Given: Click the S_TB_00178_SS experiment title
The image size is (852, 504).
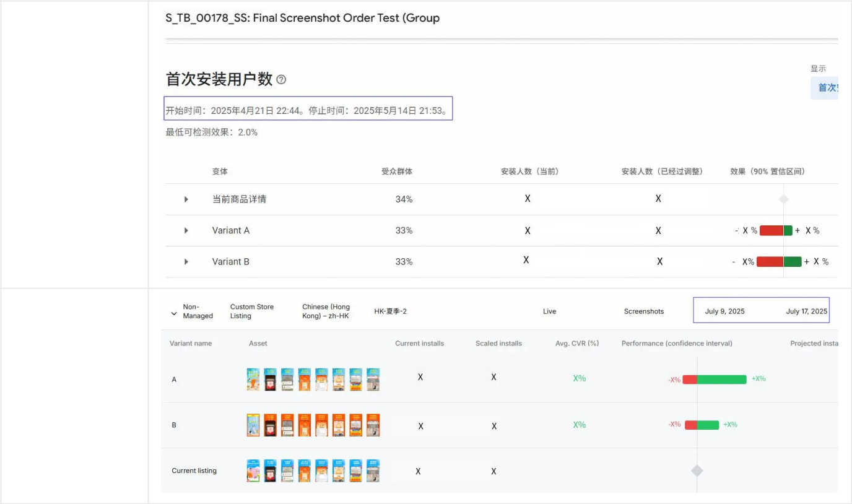Looking at the screenshot, I should tap(302, 18).
